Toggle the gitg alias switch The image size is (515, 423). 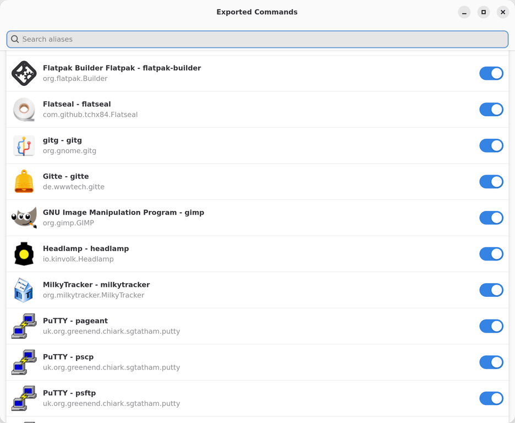(x=491, y=145)
